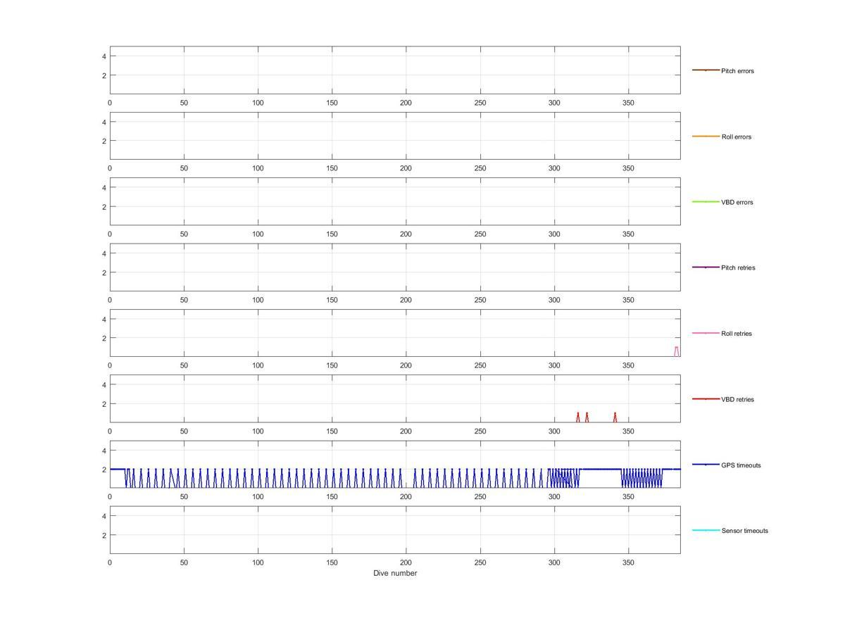Click the cyan Sensor timeouts legend line
This screenshot has height=623, width=845.
coord(706,530)
